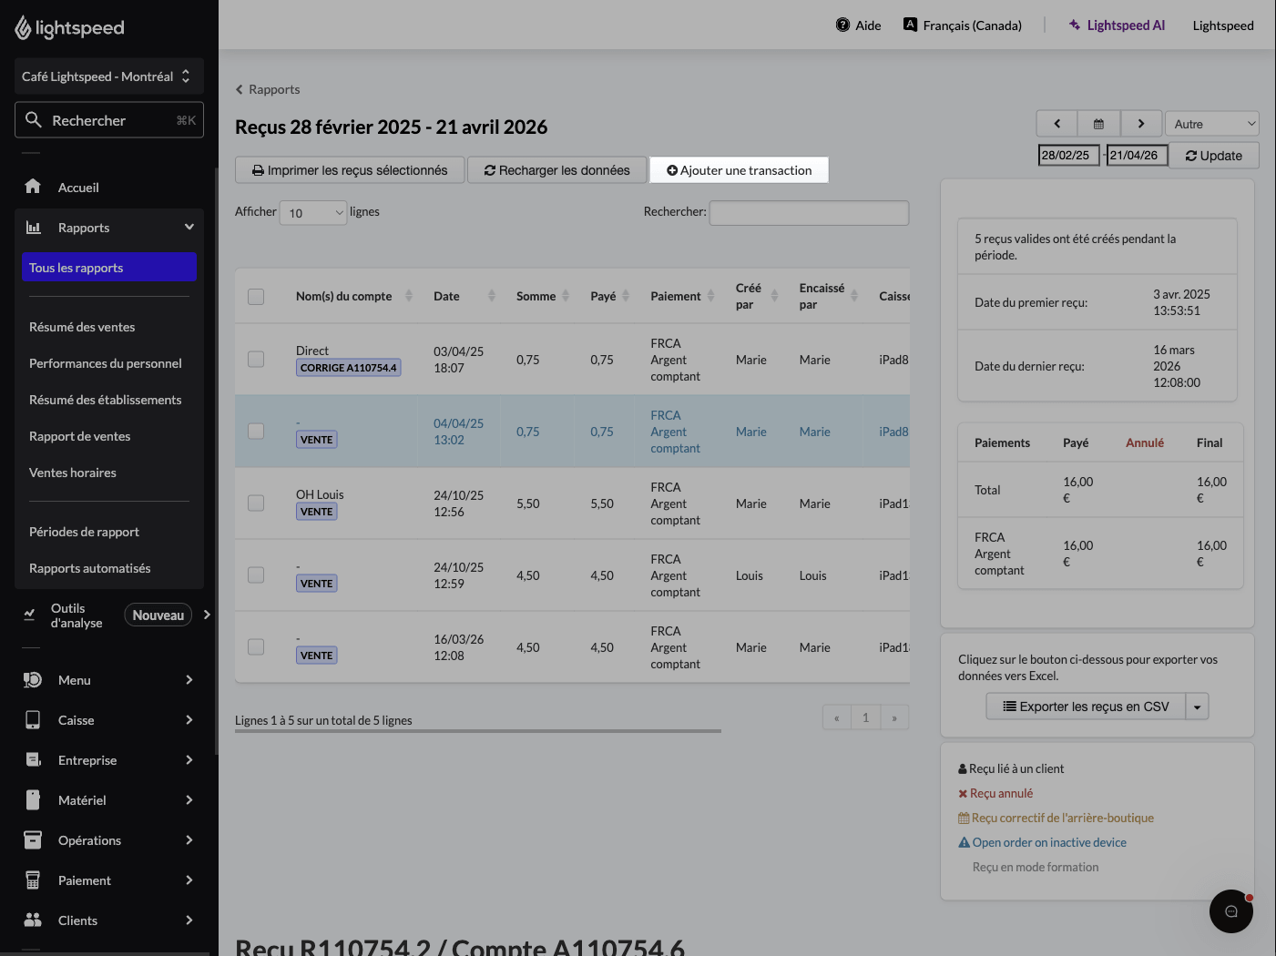The image size is (1276, 956).
Task: Click the Entreprise sidebar icon
Action: coord(33,760)
